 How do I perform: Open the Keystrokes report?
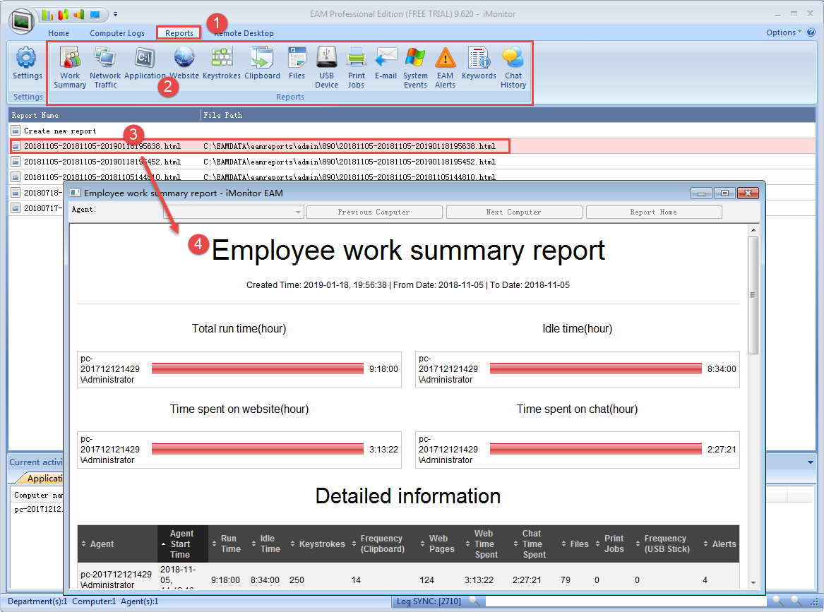pyautogui.click(x=222, y=64)
